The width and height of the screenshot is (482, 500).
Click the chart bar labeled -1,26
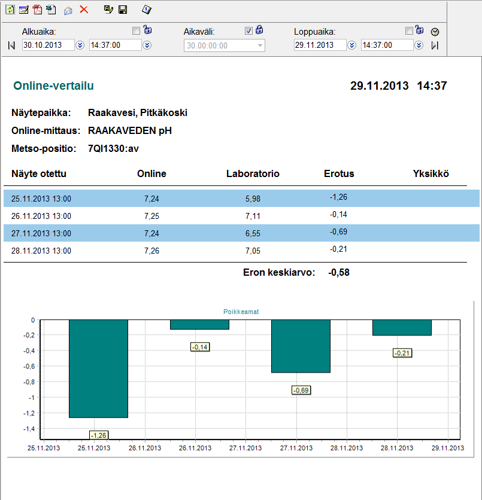pyautogui.click(x=99, y=368)
